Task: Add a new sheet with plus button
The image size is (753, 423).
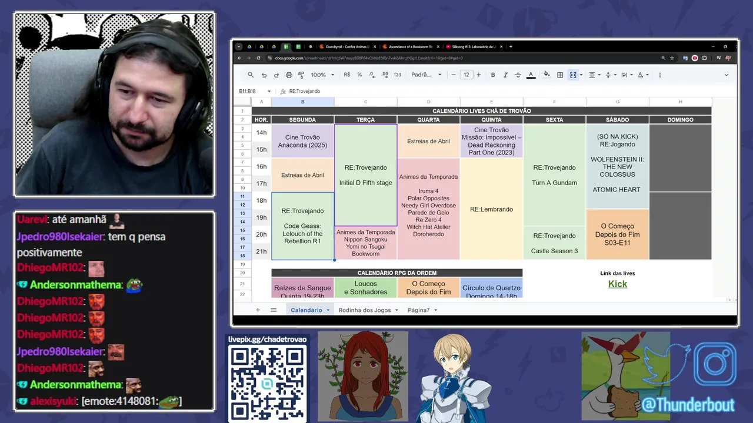Action: (258, 310)
